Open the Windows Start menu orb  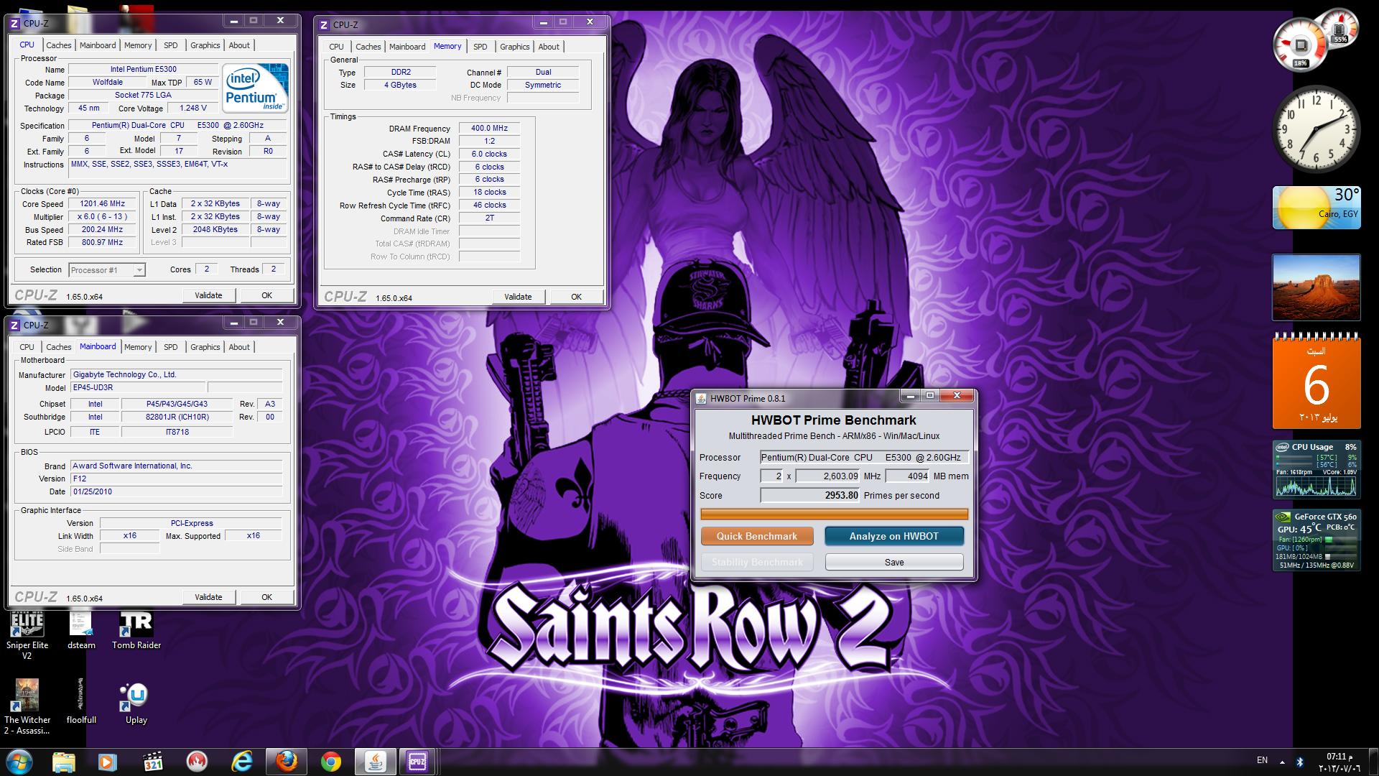coord(19,762)
